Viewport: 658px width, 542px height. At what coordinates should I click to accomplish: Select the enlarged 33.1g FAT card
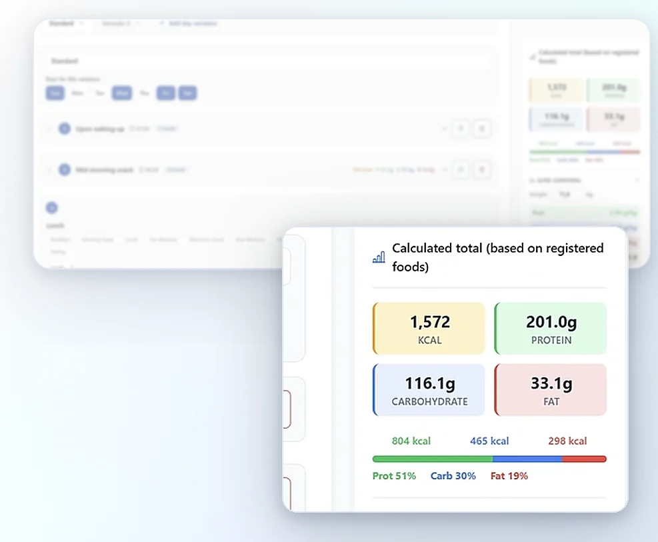click(x=551, y=390)
